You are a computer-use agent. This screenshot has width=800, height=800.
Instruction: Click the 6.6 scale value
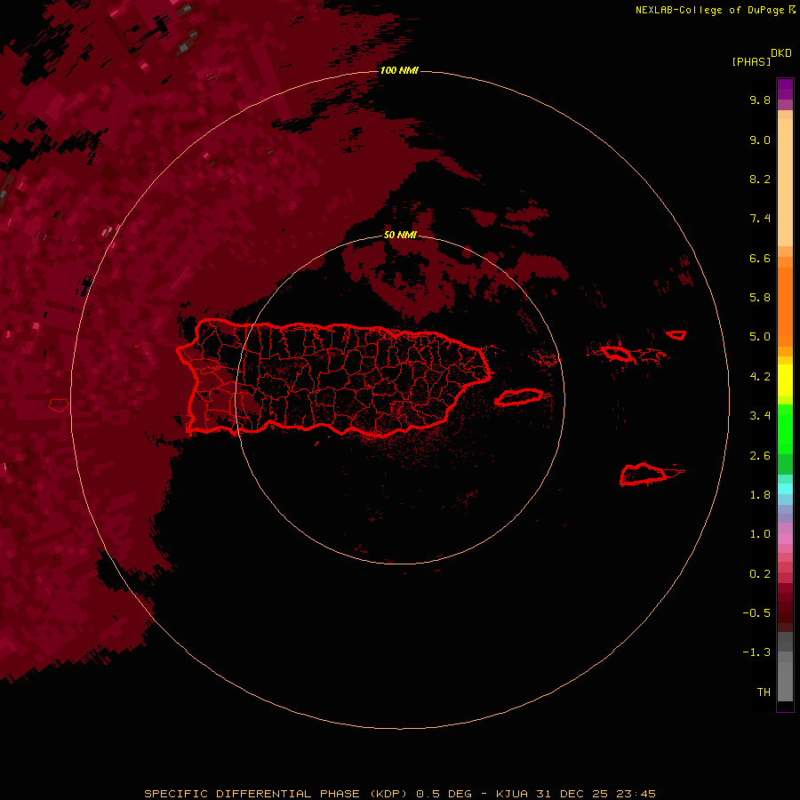pos(760,258)
